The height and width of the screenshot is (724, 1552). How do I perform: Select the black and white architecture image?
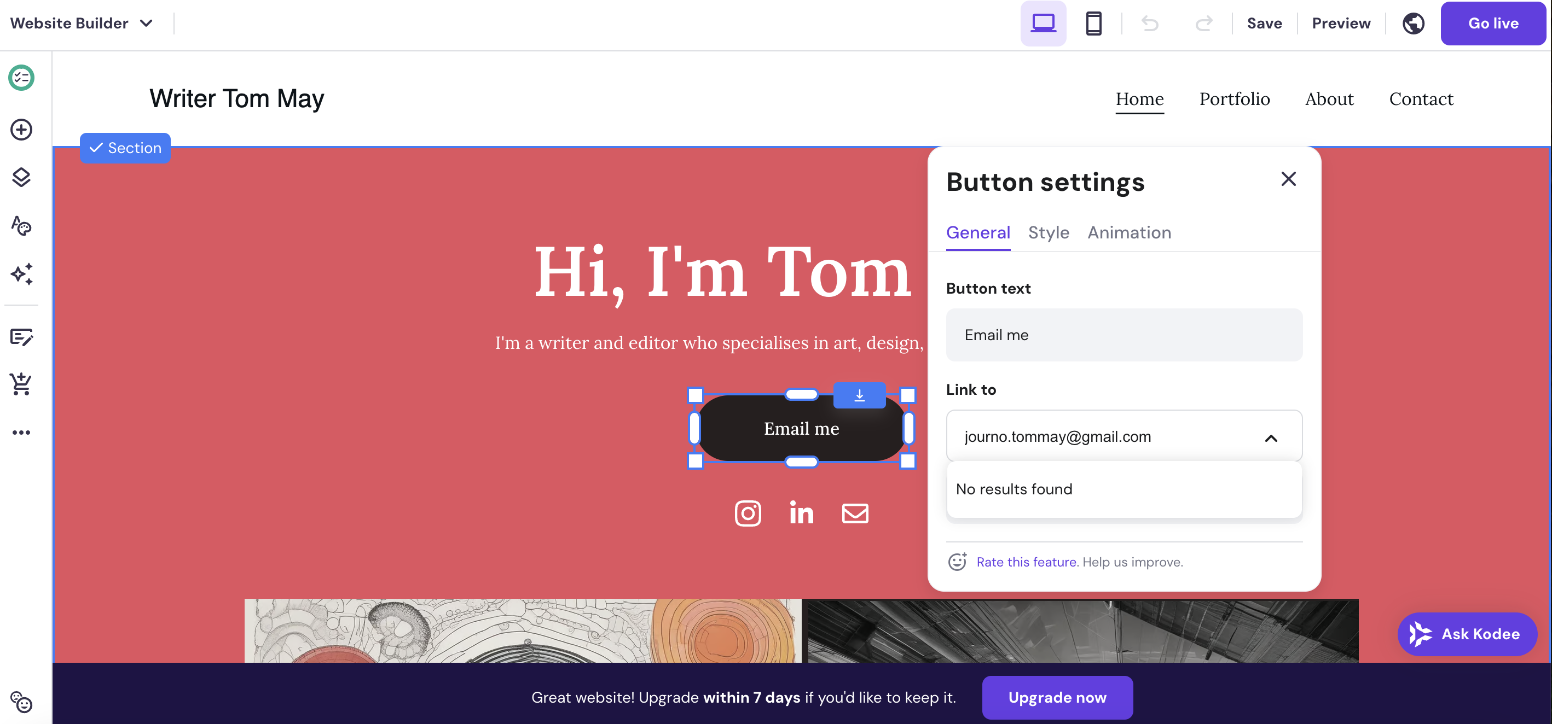point(1082,630)
